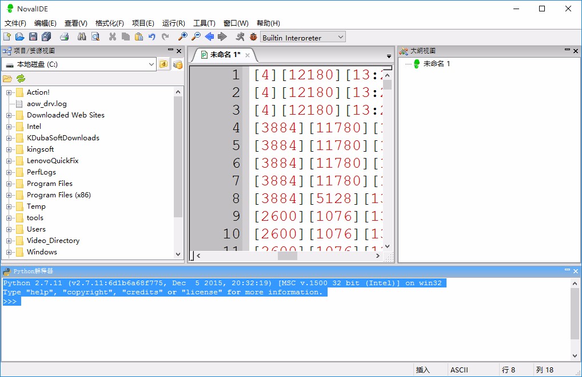Viewport: 582px width, 377px height.
Task: Open Find using the binoculars icon
Action: coord(82,37)
